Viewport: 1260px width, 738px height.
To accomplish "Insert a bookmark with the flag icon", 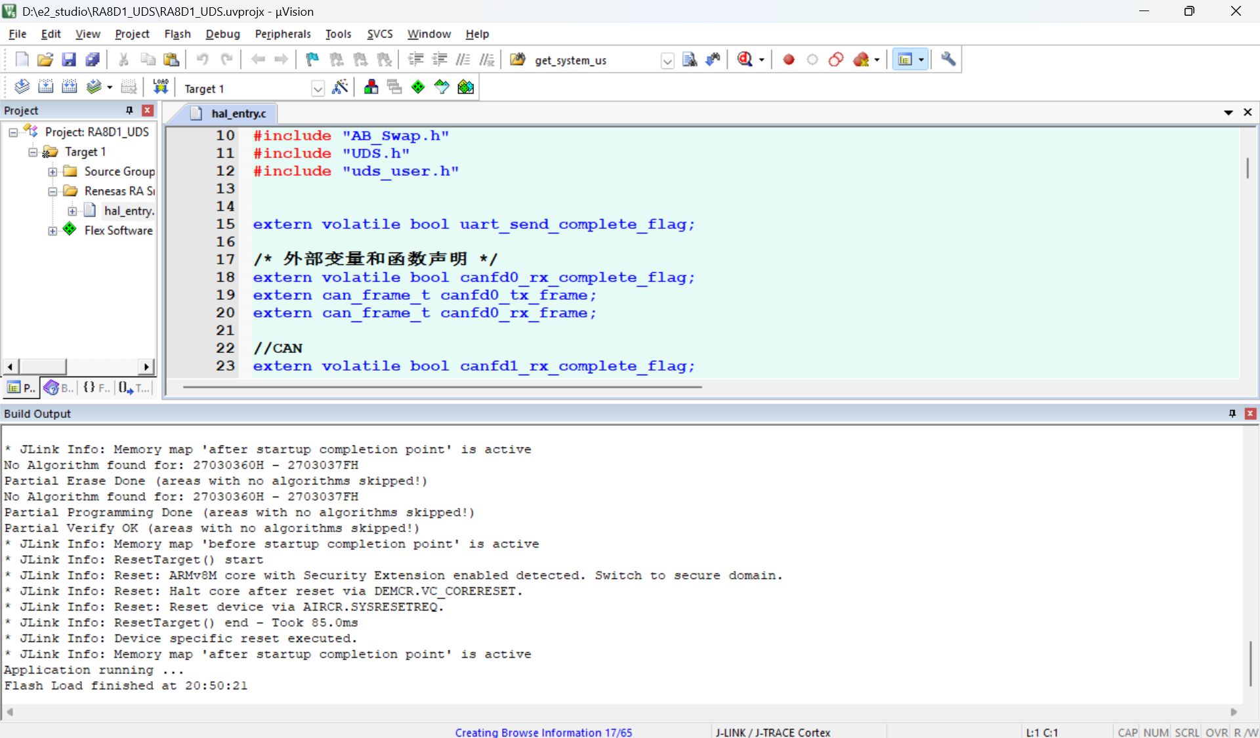I will (x=312, y=60).
